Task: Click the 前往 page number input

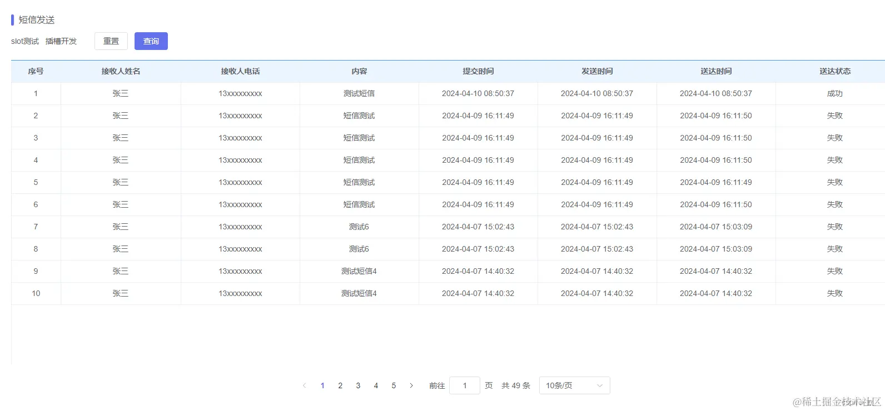Action: coord(465,385)
